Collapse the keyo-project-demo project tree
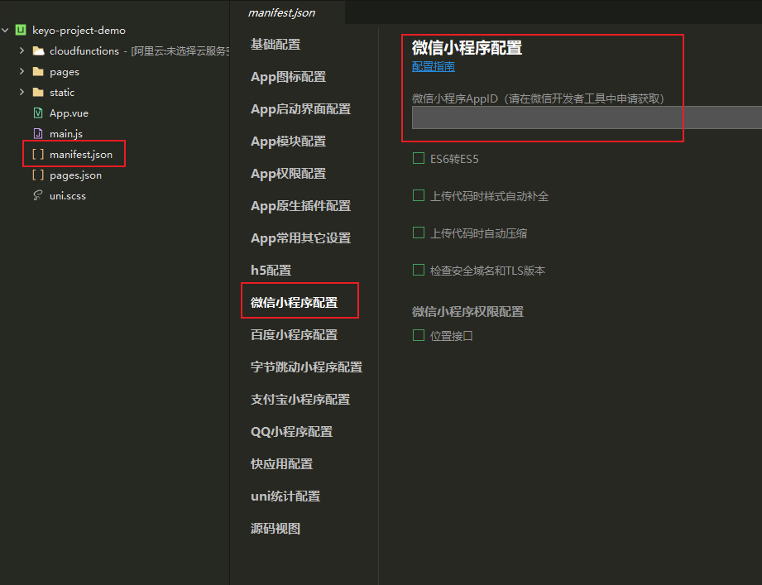This screenshot has height=585, width=762. pyautogui.click(x=5, y=30)
